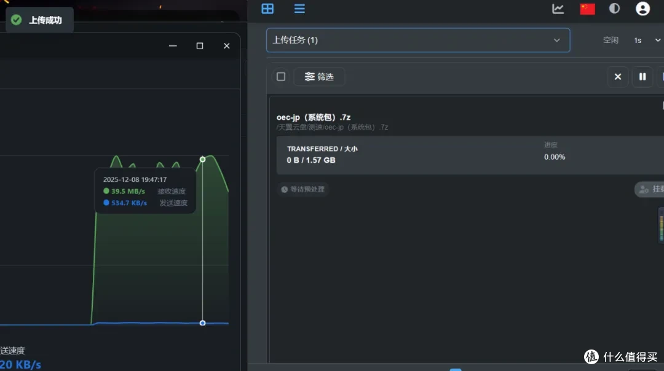Click the send-speed blue data point
Screen dimensions: 664x371
202,322
